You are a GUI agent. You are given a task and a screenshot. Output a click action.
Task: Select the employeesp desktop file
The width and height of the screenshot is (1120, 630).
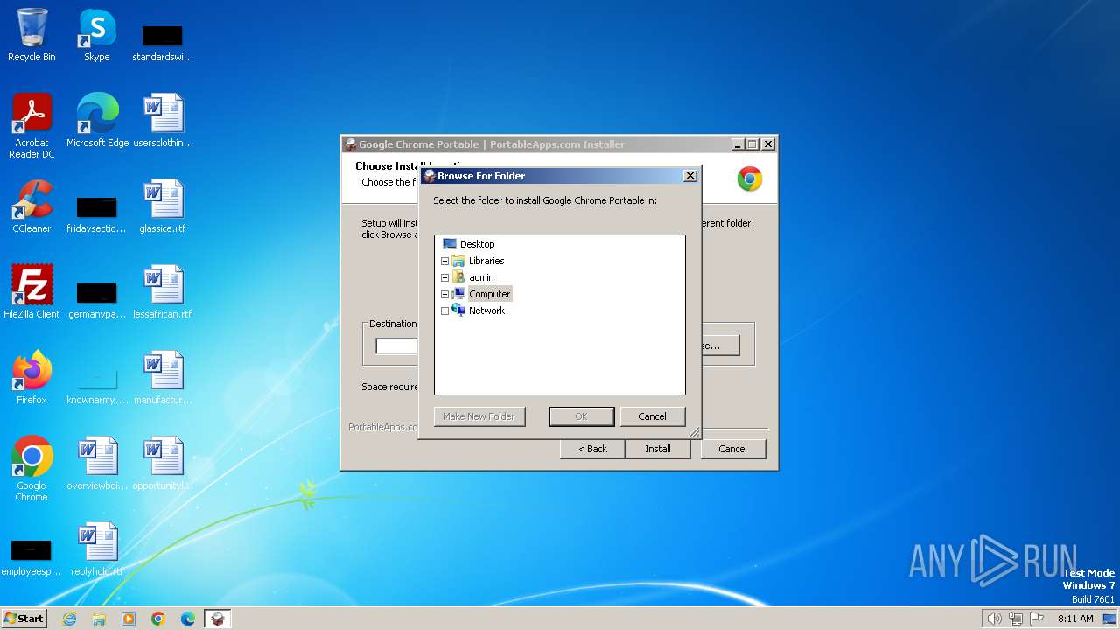tap(31, 556)
